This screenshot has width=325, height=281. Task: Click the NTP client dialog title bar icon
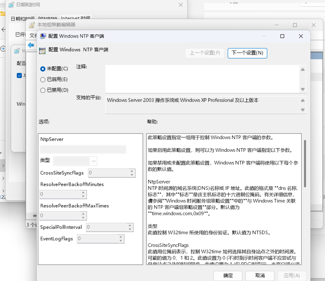point(43,36)
